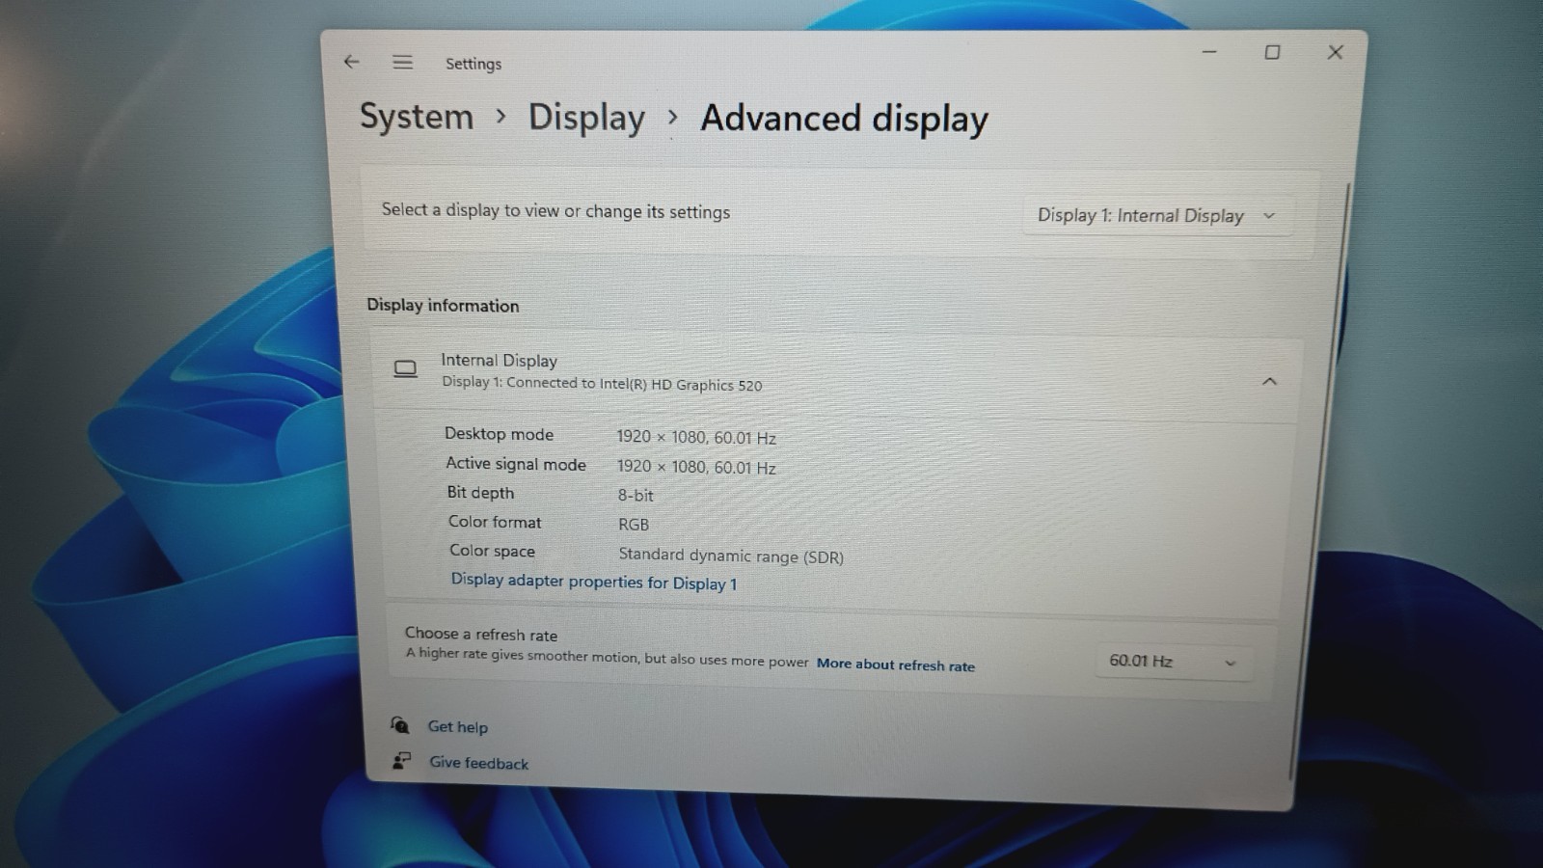Click Select a display to view text

(555, 210)
